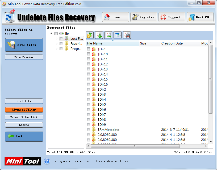Select the second 2.0.8069.380 row name
Image resolution: width=217 pixels, height=170 pixels.
107,140
